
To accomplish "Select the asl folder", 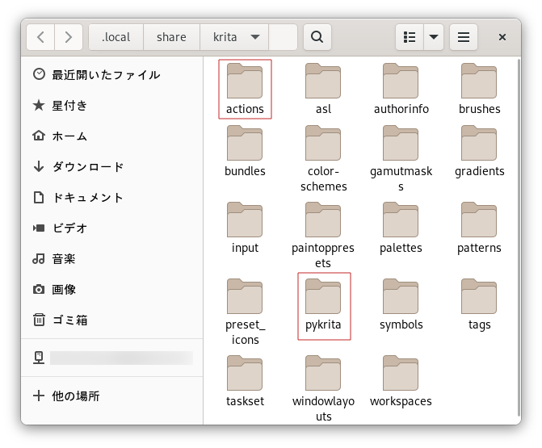I will [x=323, y=89].
